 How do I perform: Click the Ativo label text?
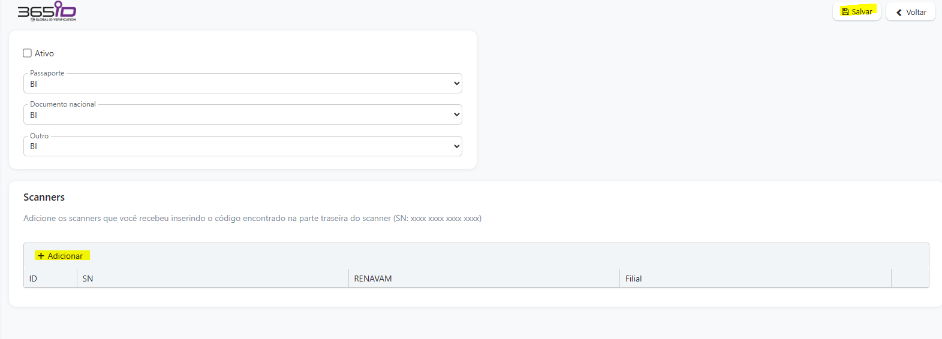(44, 53)
